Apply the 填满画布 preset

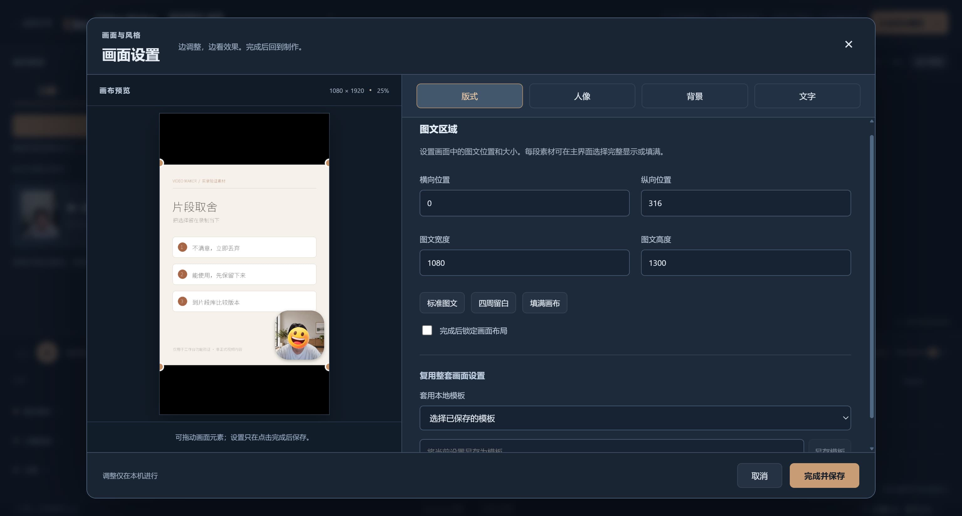[x=545, y=303]
